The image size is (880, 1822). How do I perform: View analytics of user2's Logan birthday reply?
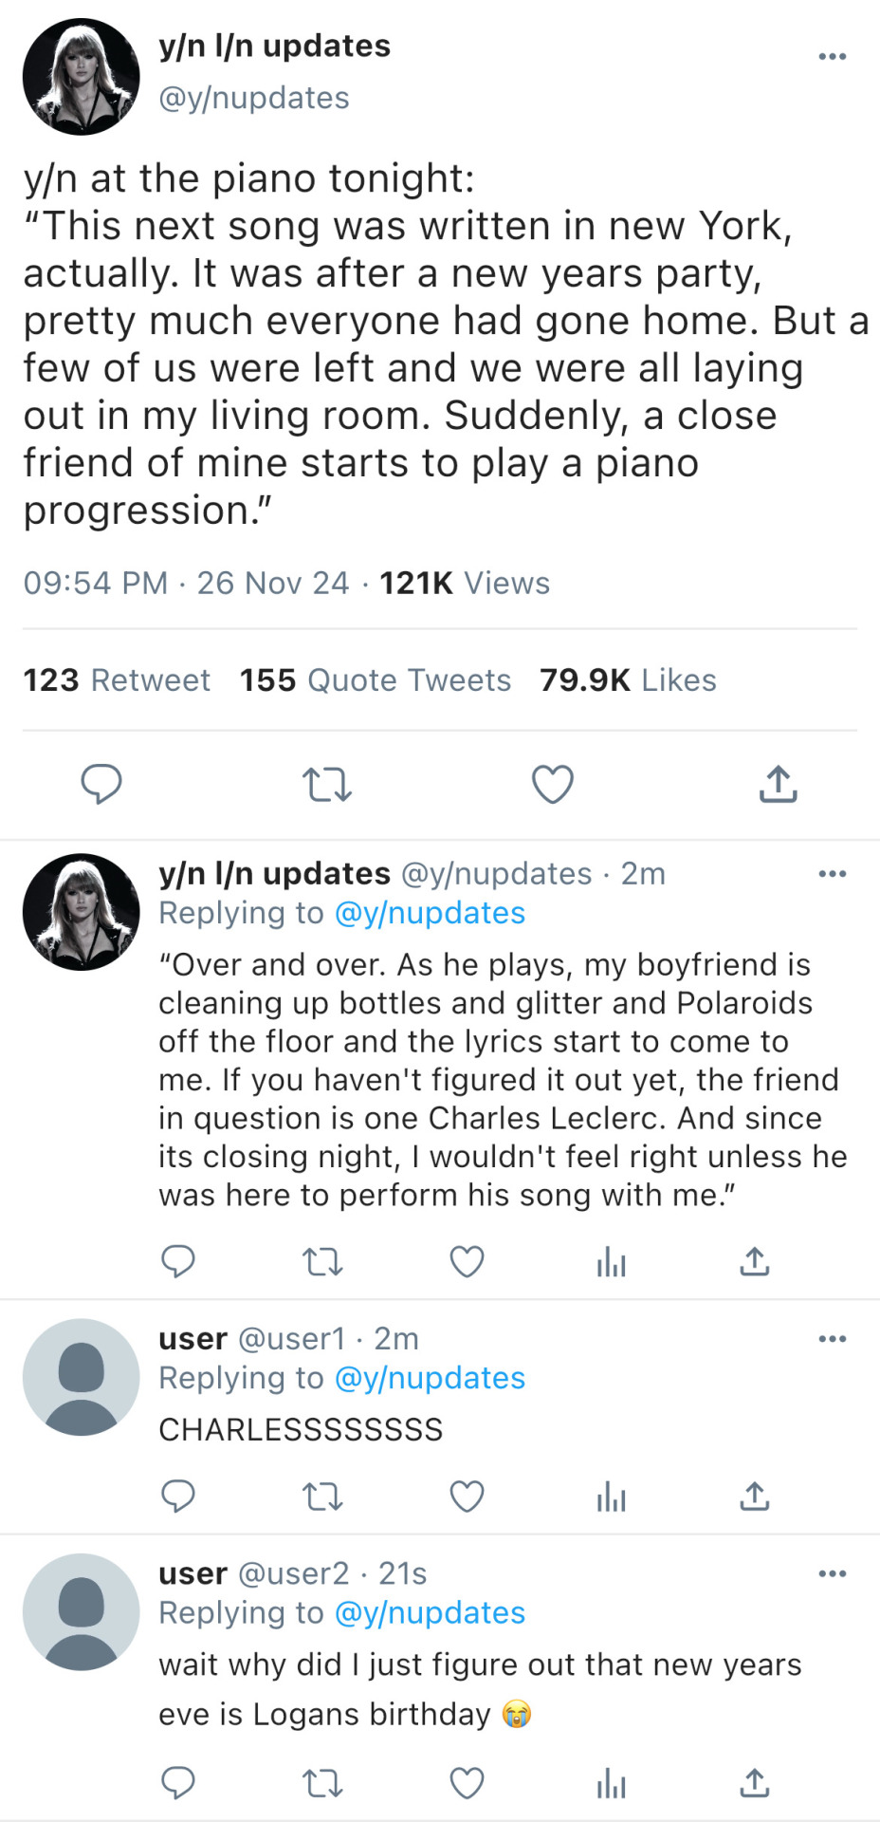pyautogui.click(x=611, y=1785)
